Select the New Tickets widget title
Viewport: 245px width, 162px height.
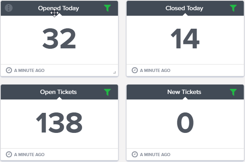pyautogui.click(x=184, y=92)
